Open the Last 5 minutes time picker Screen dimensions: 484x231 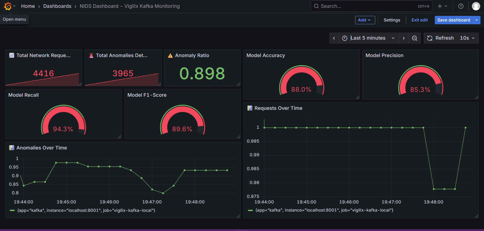pyautogui.click(x=368, y=38)
